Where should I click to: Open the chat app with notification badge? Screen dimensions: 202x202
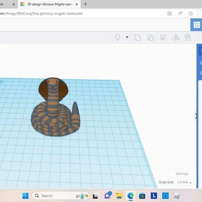[108, 195]
